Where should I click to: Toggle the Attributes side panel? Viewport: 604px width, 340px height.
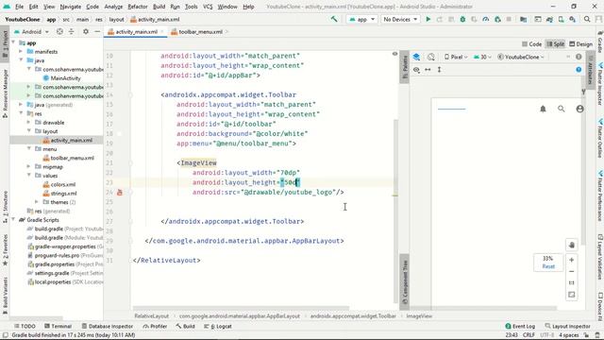590,70
